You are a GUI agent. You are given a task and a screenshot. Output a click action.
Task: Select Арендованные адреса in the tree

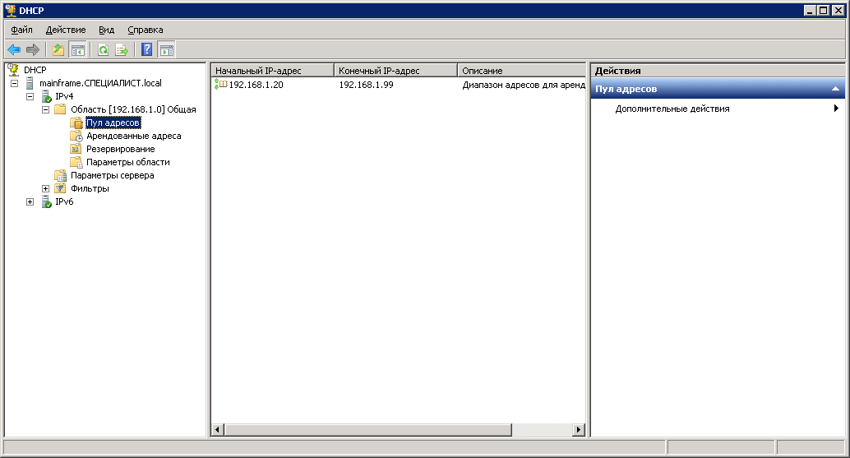(x=133, y=136)
